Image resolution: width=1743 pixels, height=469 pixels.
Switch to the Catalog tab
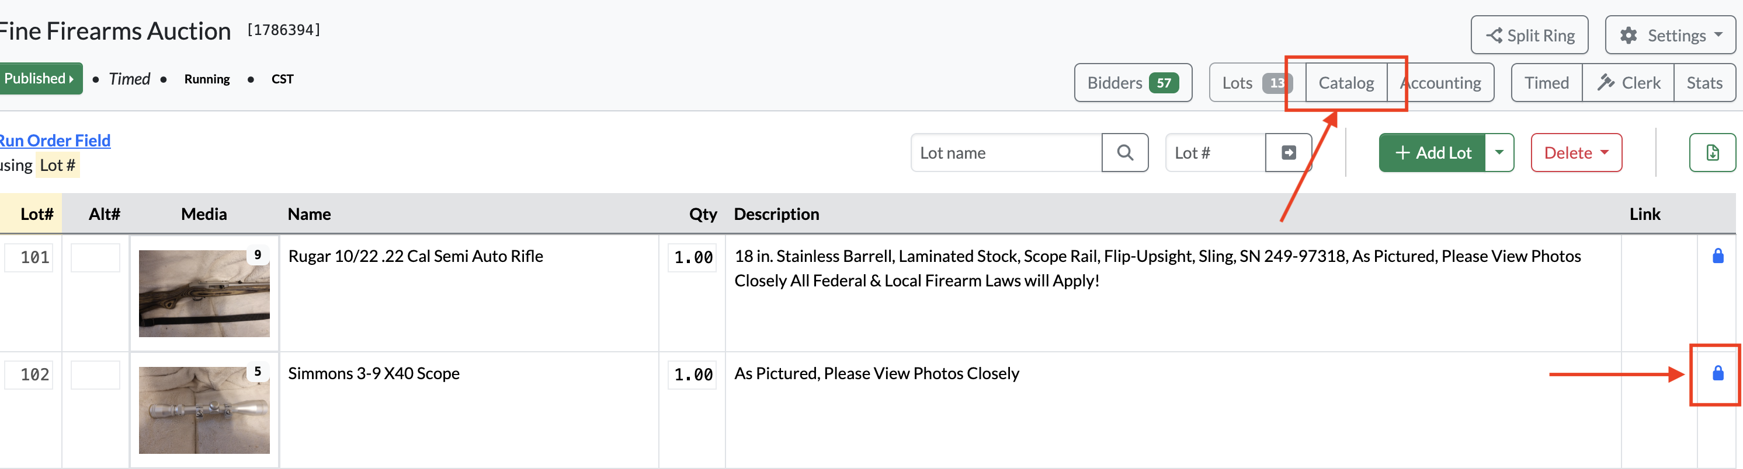point(1346,82)
